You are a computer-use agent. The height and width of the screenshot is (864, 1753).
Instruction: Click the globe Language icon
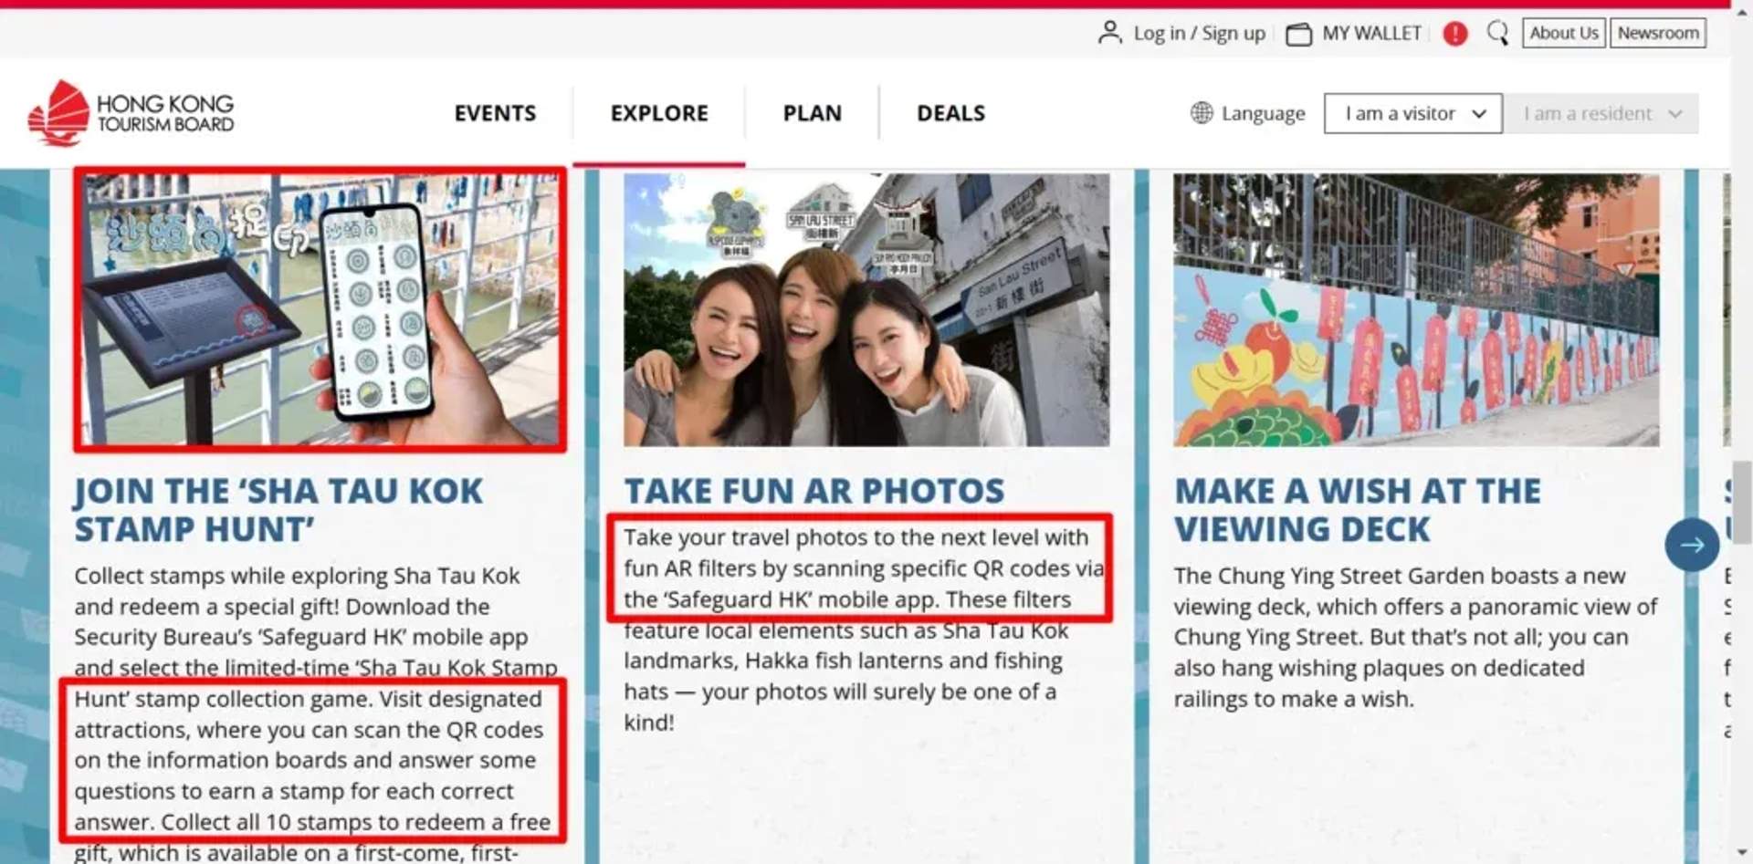tap(1202, 113)
